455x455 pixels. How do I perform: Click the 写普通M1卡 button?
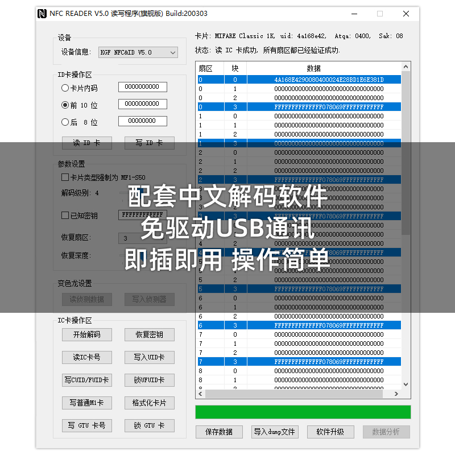(87, 403)
